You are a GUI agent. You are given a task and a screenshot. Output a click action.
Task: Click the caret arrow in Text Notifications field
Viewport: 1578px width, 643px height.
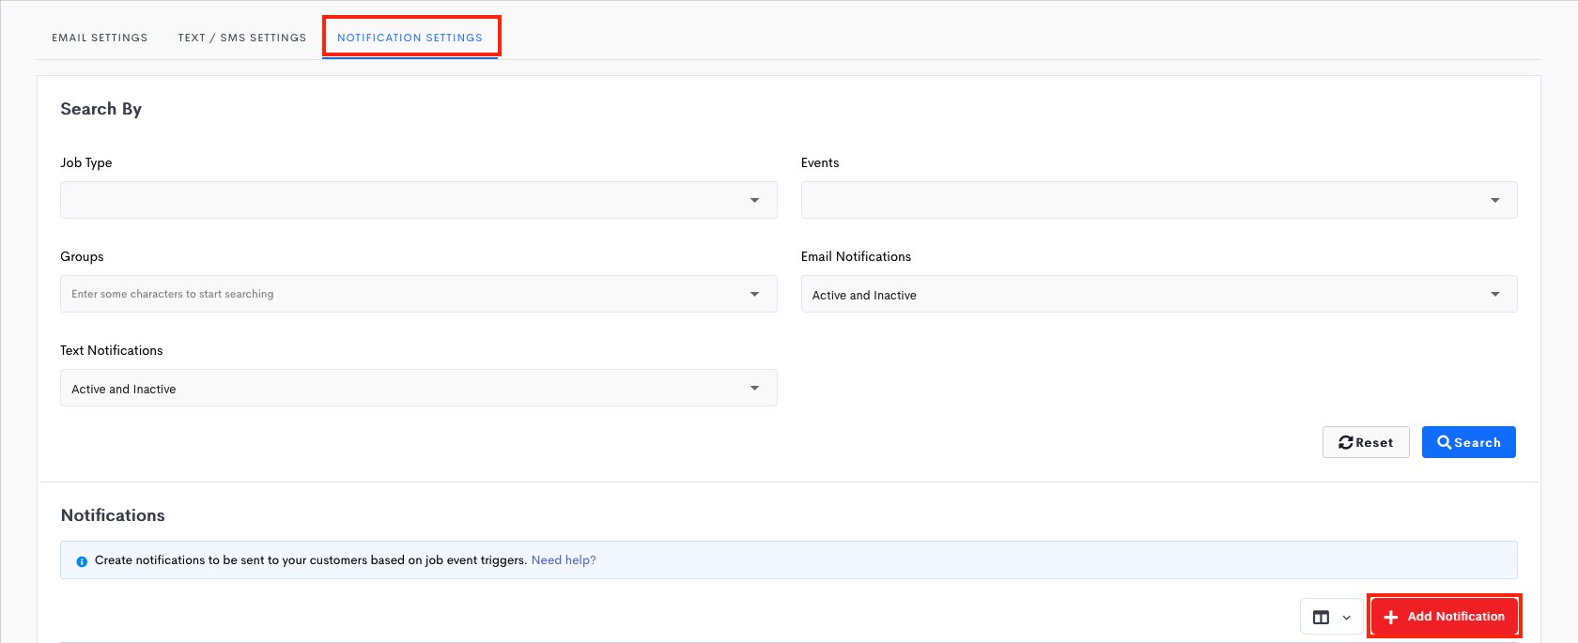[754, 389]
